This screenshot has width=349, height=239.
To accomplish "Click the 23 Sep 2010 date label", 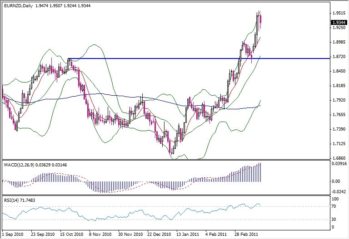I will (x=43, y=234).
